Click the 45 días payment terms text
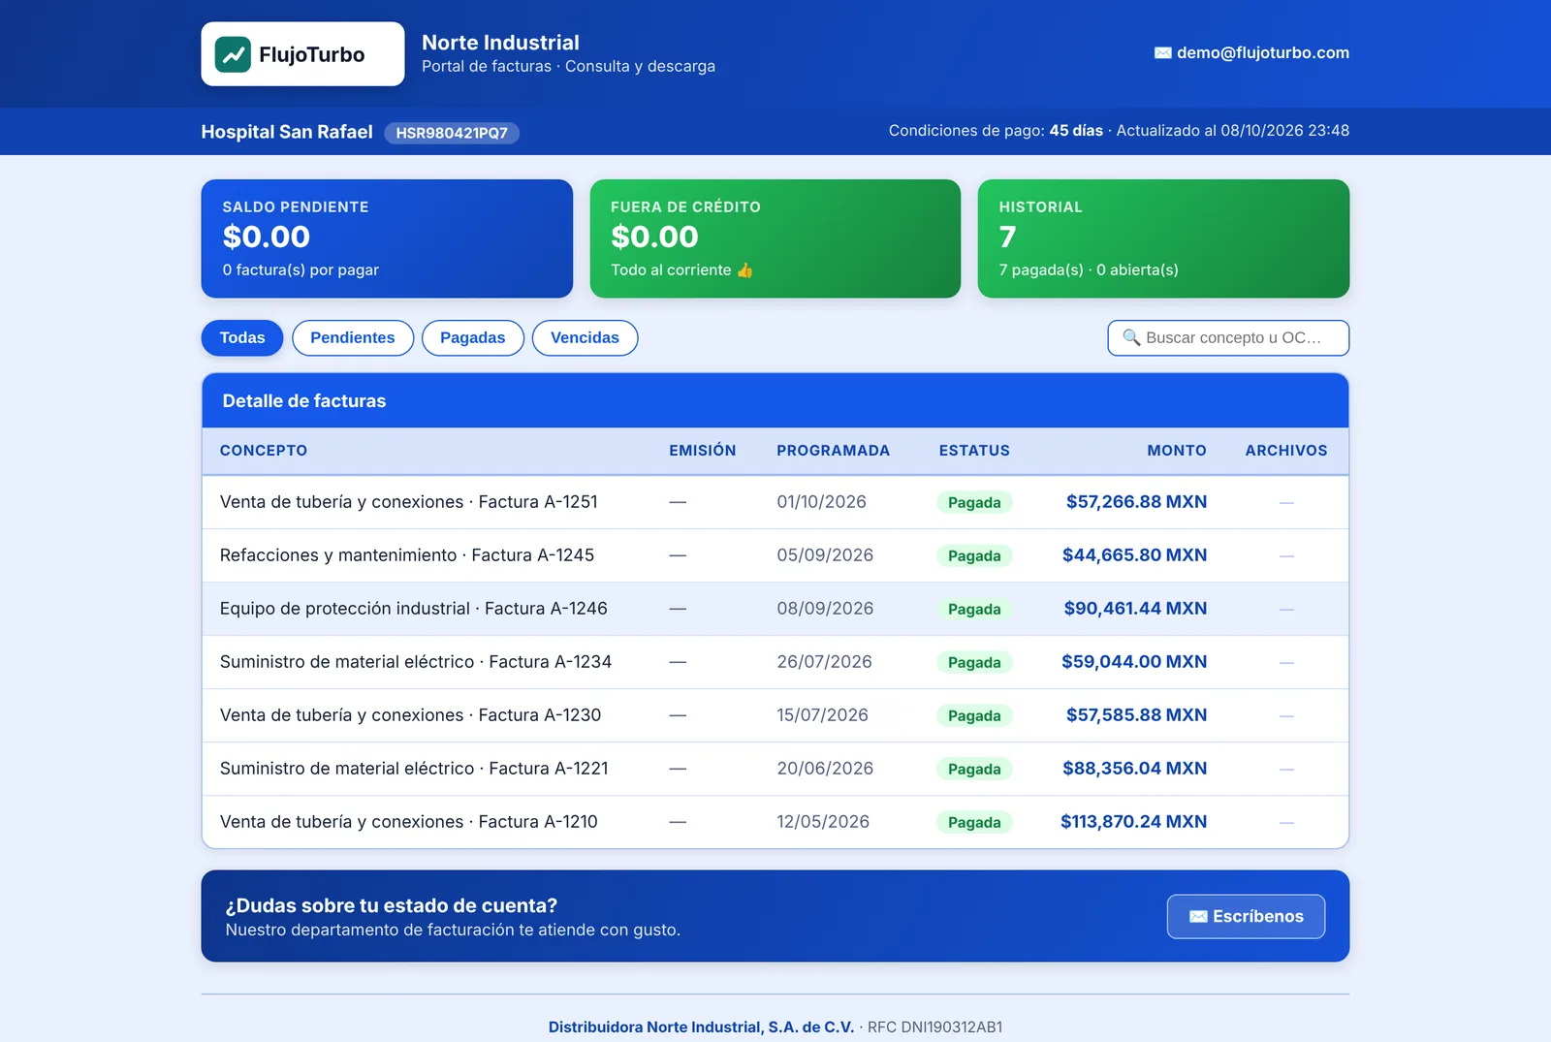The width and height of the screenshot is (1551, 1042). click(1076, 131)
